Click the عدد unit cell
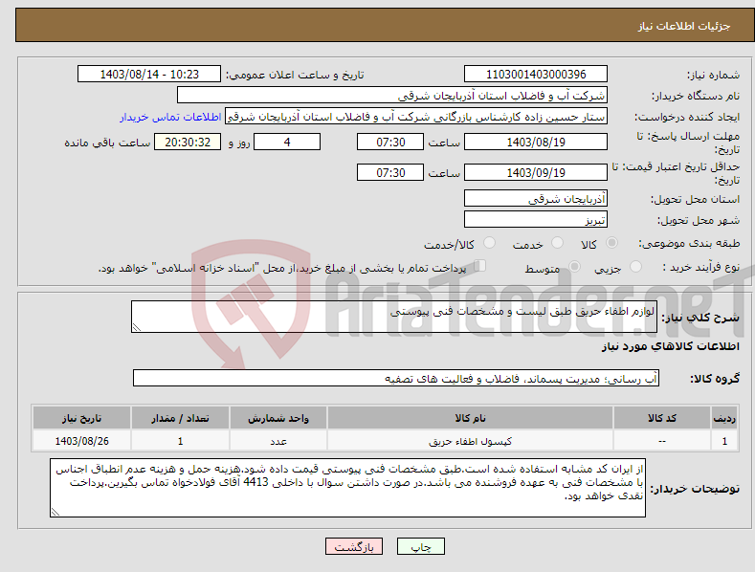This screenshot has height=572, width=755. click(x=278, y=441)
